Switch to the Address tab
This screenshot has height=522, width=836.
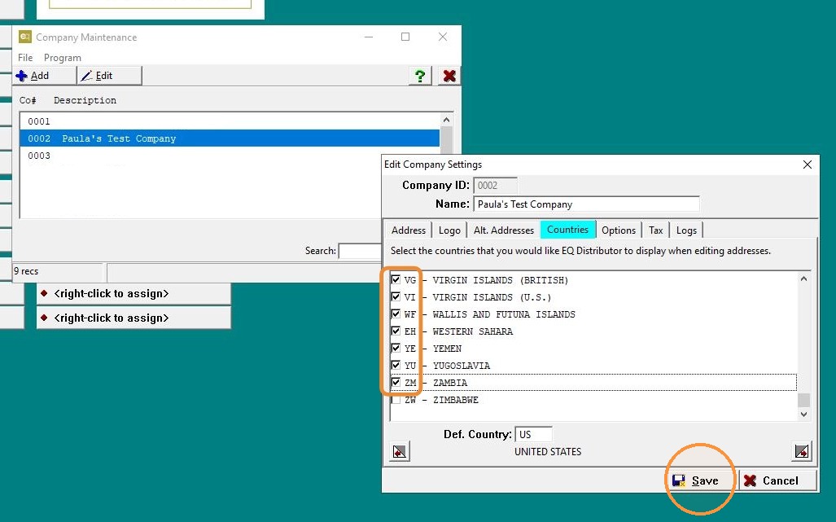pos(409,230)
